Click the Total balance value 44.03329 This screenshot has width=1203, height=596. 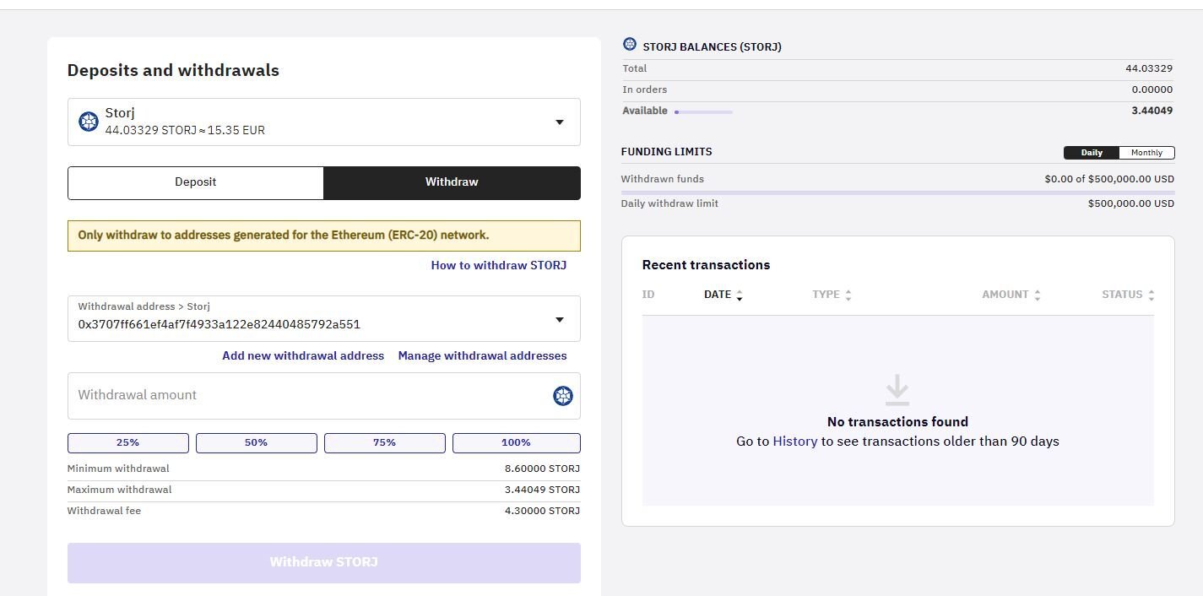tap(1149, 68)
